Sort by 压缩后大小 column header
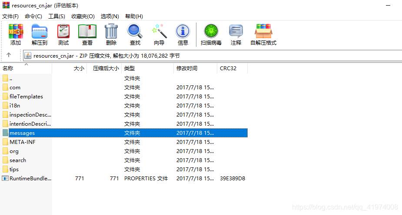The height and width of the screenshot is (215, 402). pos(104,68)
